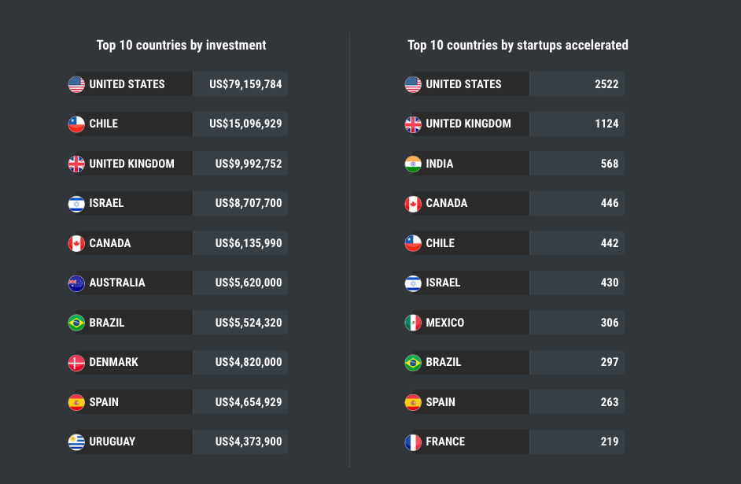Image resolution: width=741 pixels, height=484 pixels.
Task: Click Chile flag in investment list
Action: 76,124
